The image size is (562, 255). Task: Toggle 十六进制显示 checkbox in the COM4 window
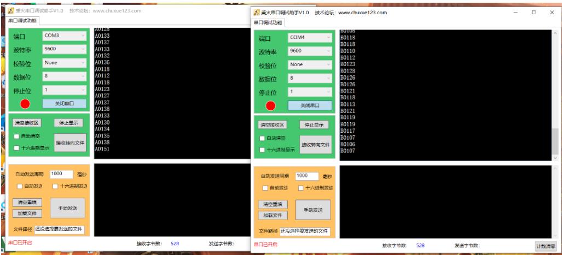[262, 150]
